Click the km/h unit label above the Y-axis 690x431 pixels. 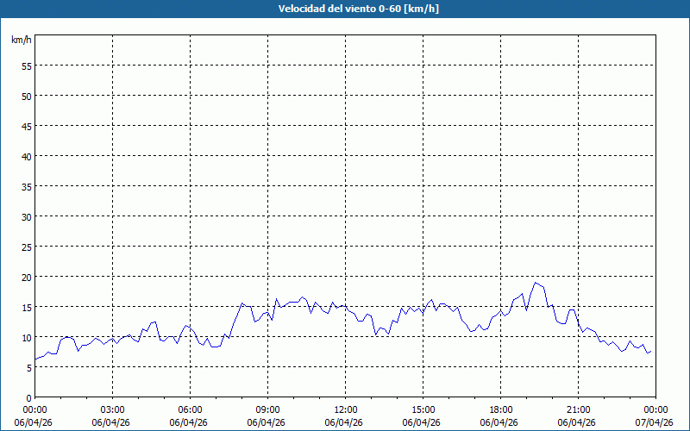pos(22,41)
